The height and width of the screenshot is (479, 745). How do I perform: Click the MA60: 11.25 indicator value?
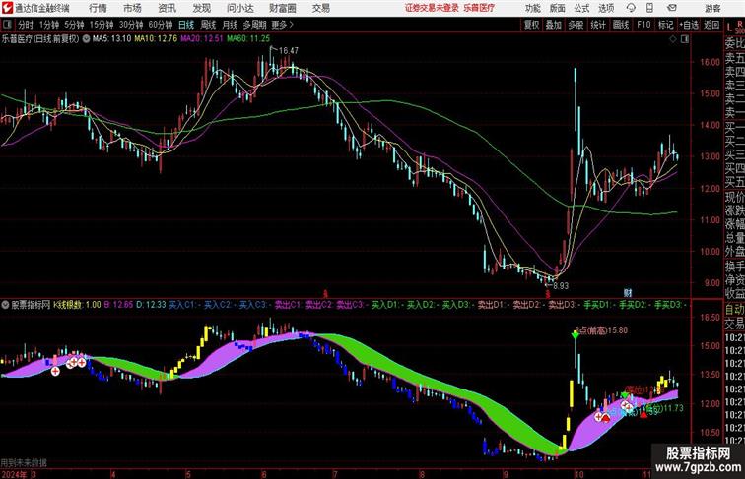248,39
